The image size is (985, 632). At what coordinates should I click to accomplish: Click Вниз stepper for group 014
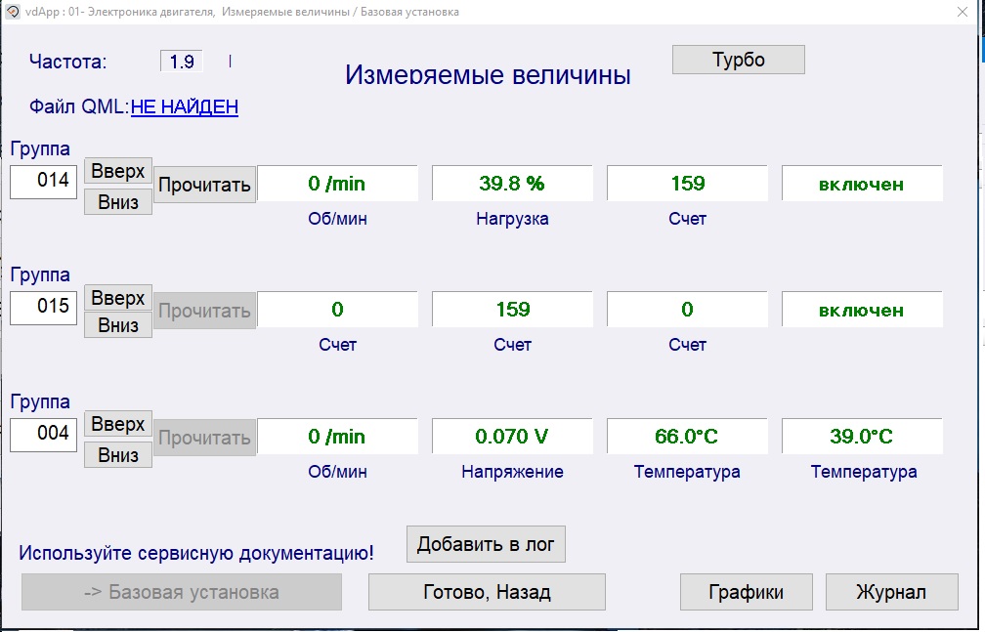pyautogui.click(x=118, y=201)
